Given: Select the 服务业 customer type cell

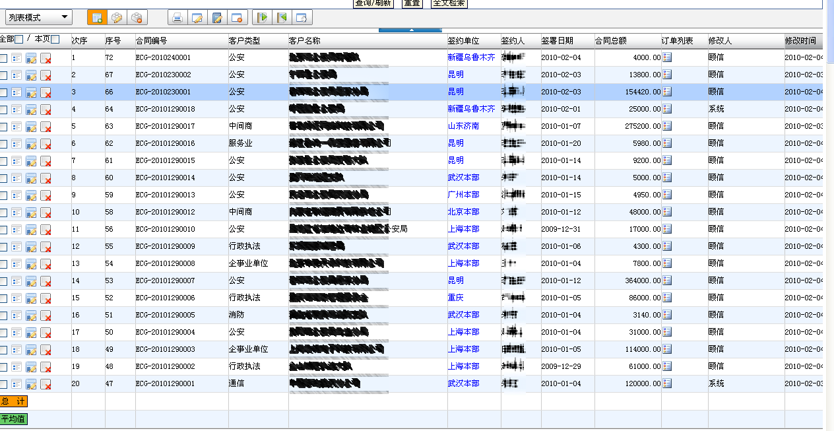Looking at the screenshot, I should click(x=240, y=143).
